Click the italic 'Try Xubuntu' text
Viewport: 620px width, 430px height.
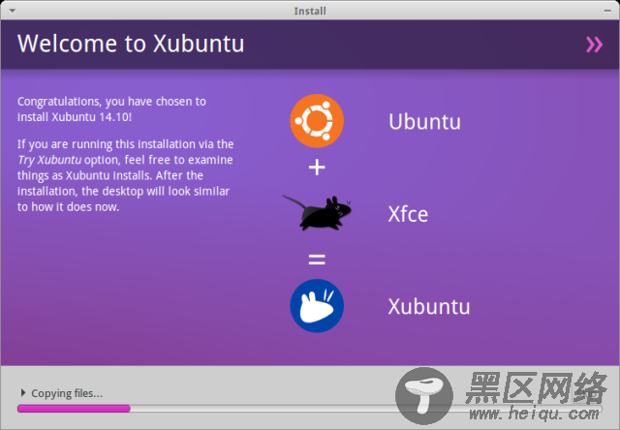(x=49, y=160)
